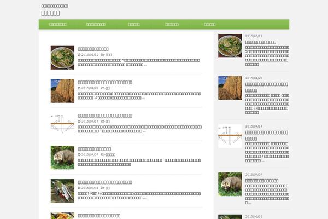Click the sidebar date 2015/05/12
The height and width of the screenshot is (219, 328).
click(x=254, y=36)
